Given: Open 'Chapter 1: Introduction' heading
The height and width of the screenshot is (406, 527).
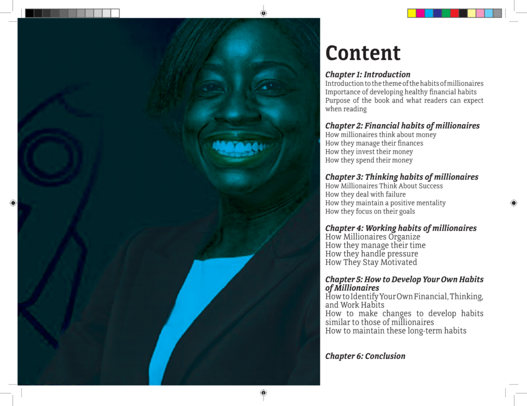Looking at the screenshot, I should (x=367, y=75).
